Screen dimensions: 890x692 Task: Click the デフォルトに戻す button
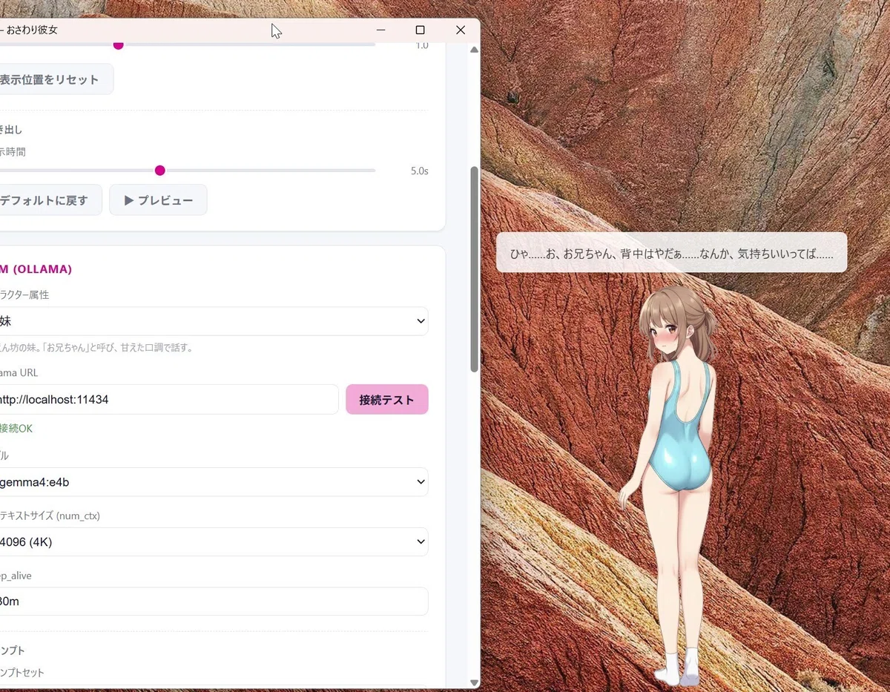click(x=50, y=200)
